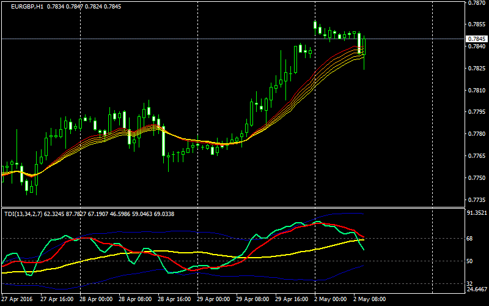Click the 0.7840 price axis label
Image resolution: width=489 pixels, height=306 pixels.
click(476, 47)
